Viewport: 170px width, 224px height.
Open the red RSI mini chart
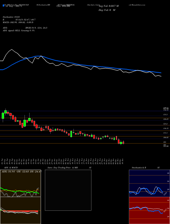[149, 210]
